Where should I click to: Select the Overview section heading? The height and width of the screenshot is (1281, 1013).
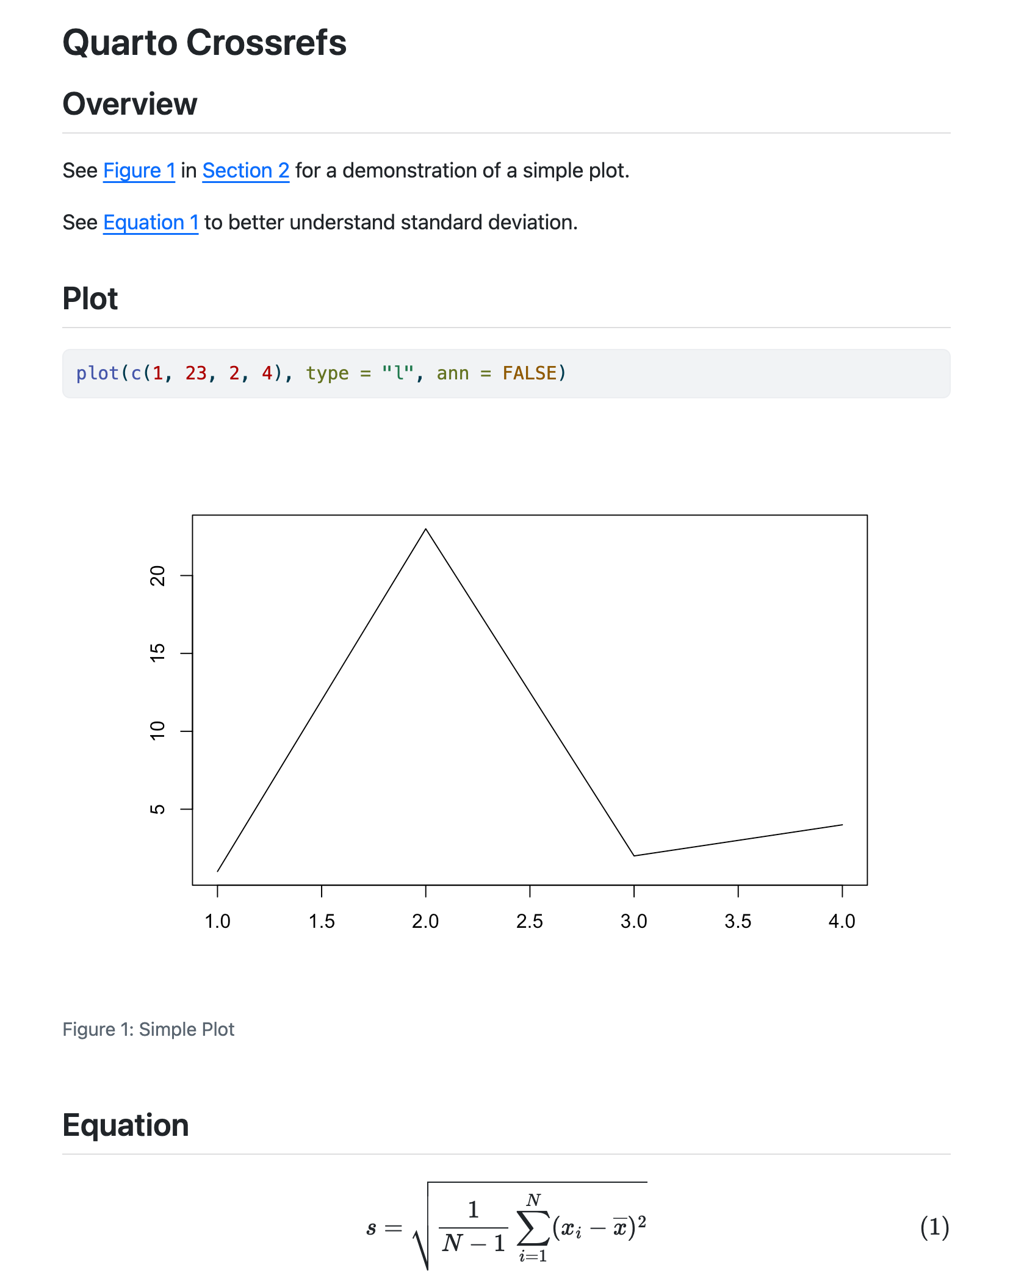point(129,104)
